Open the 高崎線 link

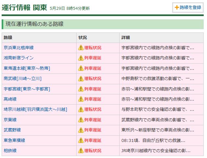click(10, 99)
